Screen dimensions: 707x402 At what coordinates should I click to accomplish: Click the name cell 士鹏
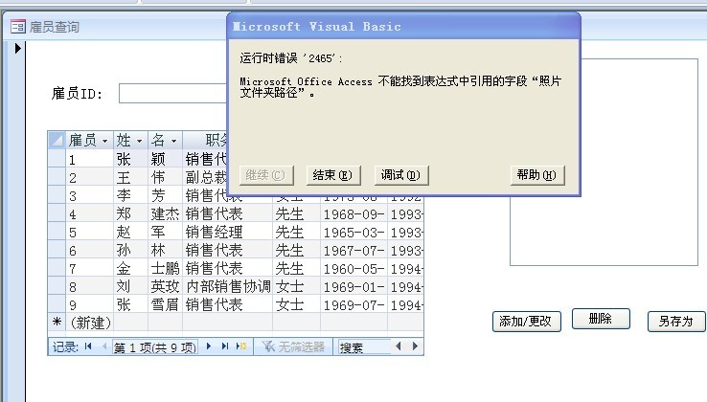(x=165, y=268)
